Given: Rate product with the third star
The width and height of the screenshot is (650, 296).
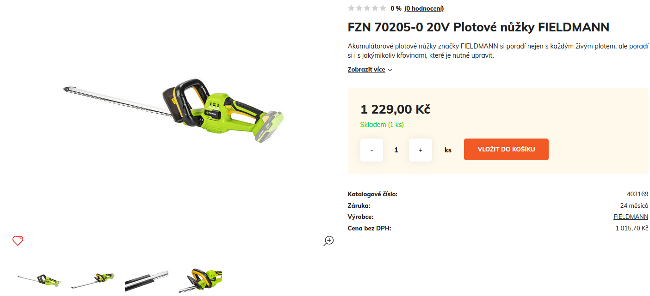Looking at the screenshot, I should 367,8.
